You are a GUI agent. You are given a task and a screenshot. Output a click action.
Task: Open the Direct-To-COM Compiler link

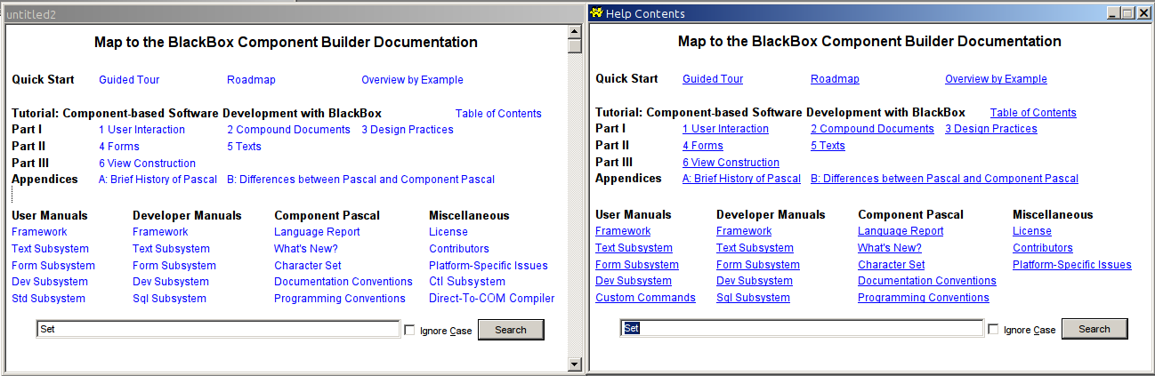pos(491,299)
